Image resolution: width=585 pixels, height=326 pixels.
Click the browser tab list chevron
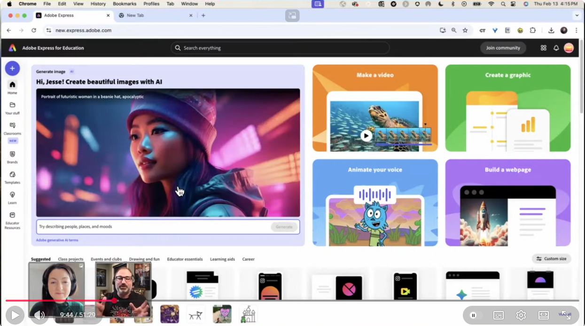pyautogui.click(x=577, y=15)
